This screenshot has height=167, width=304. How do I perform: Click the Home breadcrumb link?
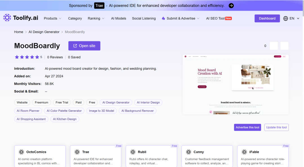pyautogui.click(x=19, y=32)
